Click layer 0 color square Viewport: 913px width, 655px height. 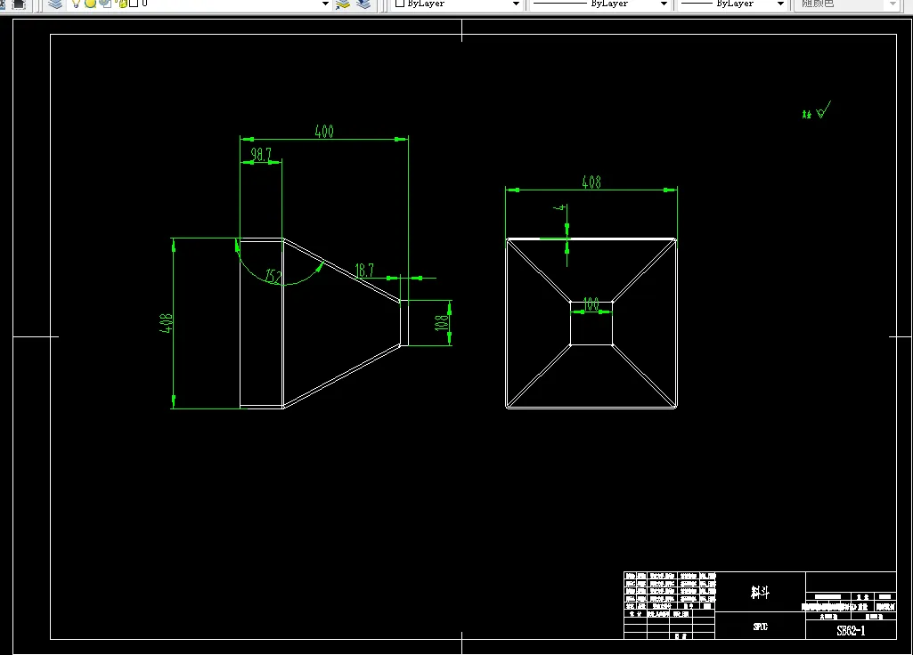pyautogui.click(x=134, y=4)
